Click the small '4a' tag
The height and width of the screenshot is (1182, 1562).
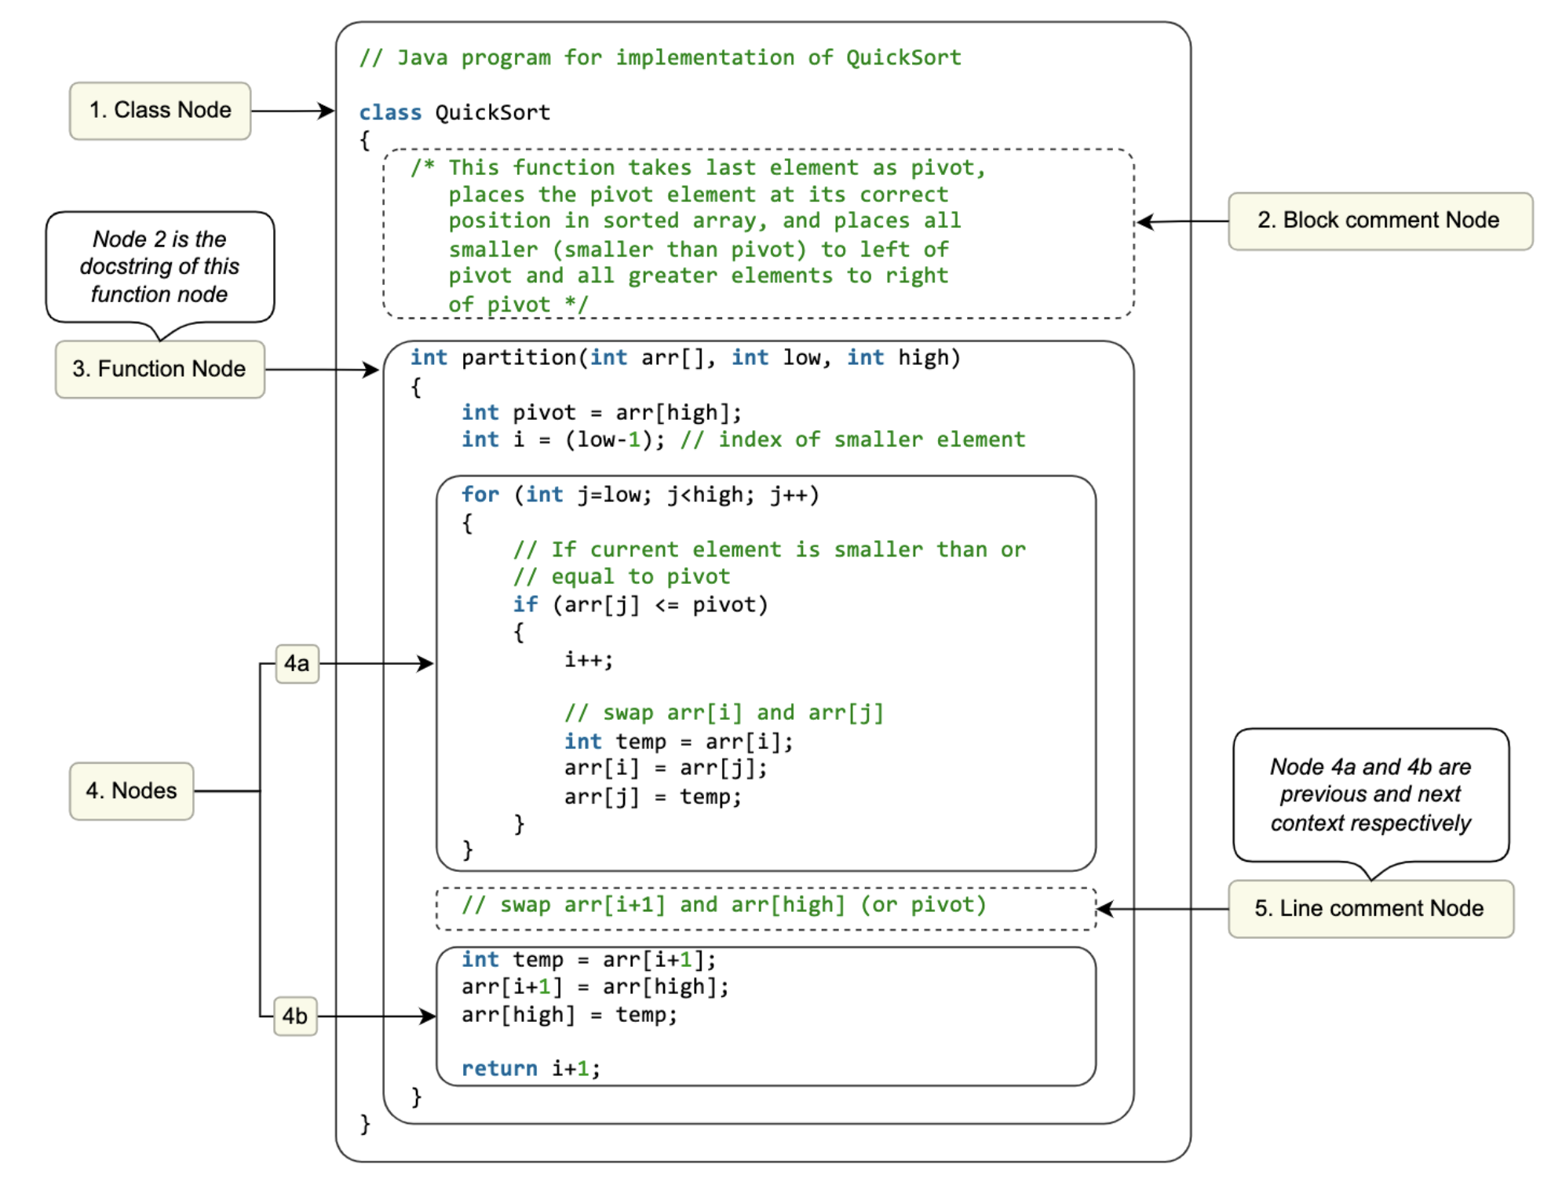[297, 664]
